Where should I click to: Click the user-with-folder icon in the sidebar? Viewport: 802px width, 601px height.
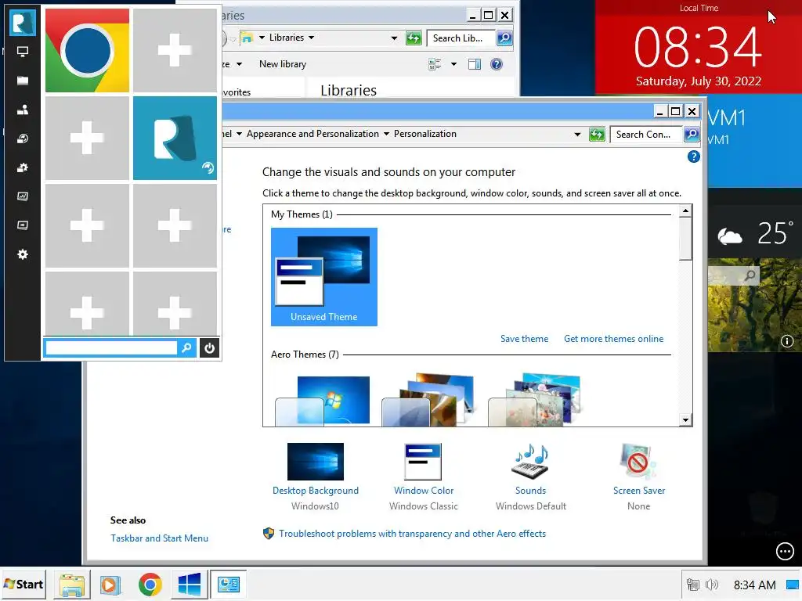[x=23, y=110]
